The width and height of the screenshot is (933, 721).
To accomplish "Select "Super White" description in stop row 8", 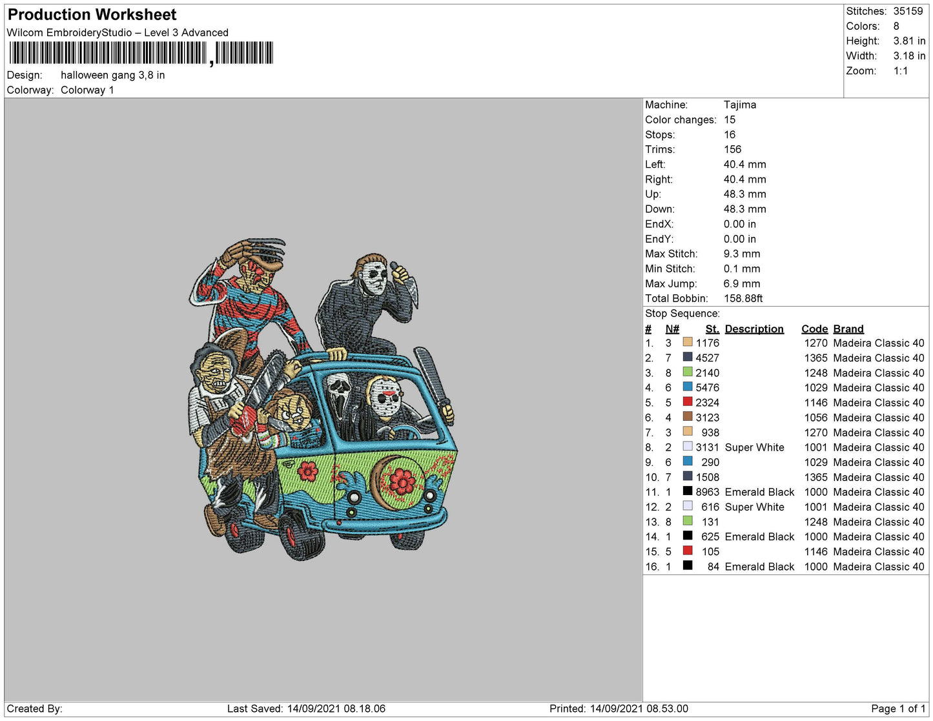I will pyautogui.click(x=754, y=447).
